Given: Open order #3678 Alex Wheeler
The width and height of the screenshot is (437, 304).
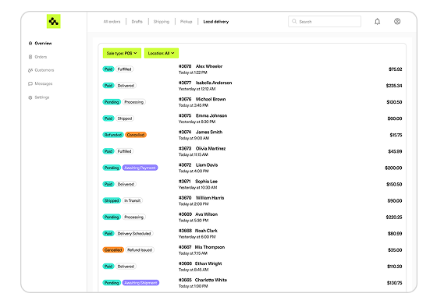Looking at the screenshot, I should click(x=252, y=69).
